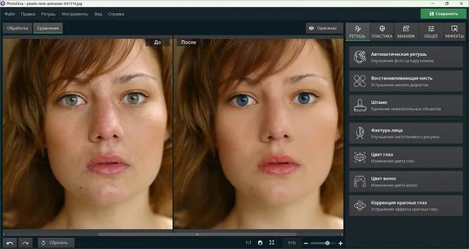Click the redo arrow icon
This screenshot has height=249, width=469.
coord(26,243)
